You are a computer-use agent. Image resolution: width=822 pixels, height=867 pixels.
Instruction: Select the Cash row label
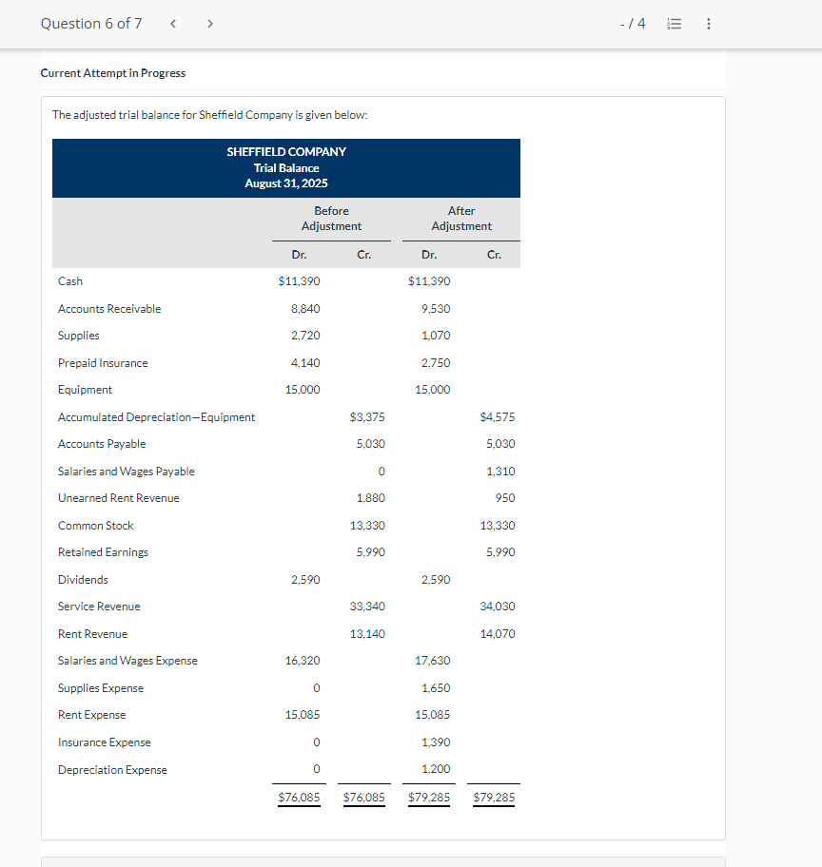pos(69,281)
